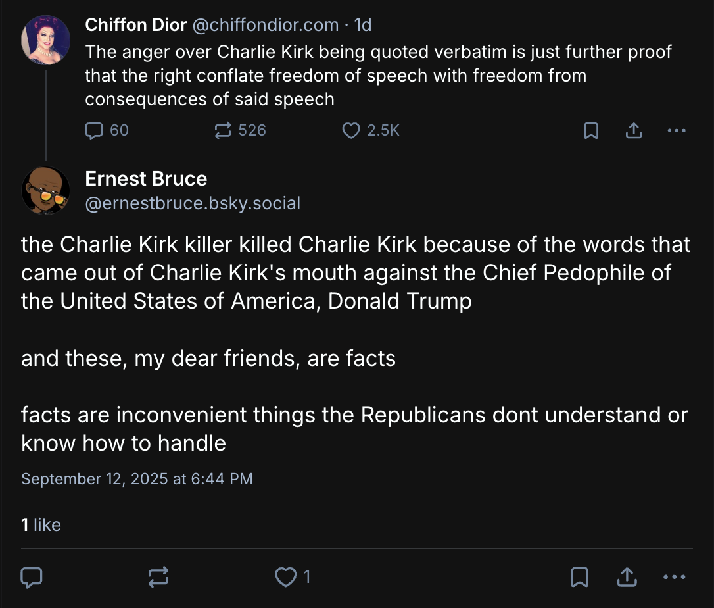Viewport: 714px width, 608px height.
Task: View who liked via "1 like"
Action: point(41,524)
